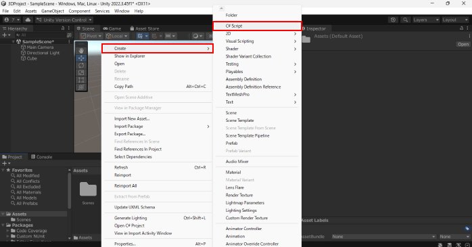Open the Component menu

click(80, 11)
